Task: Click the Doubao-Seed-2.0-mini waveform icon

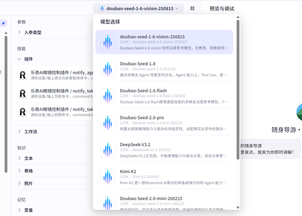Action: coord(108,203)
